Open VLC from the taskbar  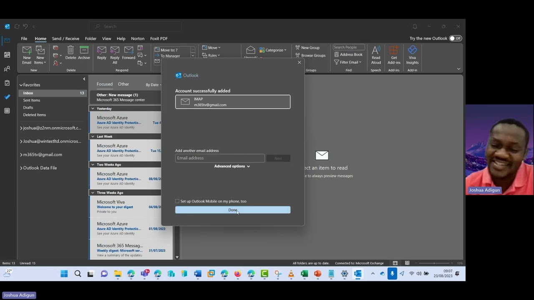click(291, 274)
